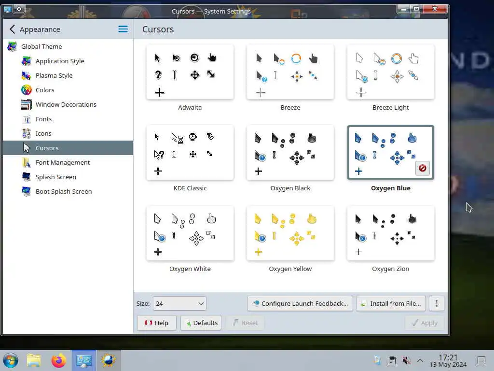Open the Plasma Style label
Viewport: 494px width, 371px height.
(54, 75)
